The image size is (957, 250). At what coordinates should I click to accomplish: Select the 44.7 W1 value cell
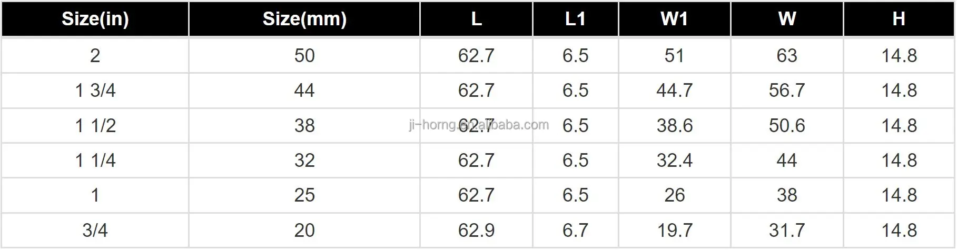[x=674, y=91]
